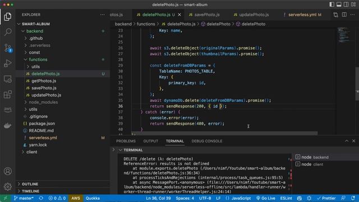Screen dimensions: 359x202
Task: Click the Prettier status bar item
Action: pos(326,198)
